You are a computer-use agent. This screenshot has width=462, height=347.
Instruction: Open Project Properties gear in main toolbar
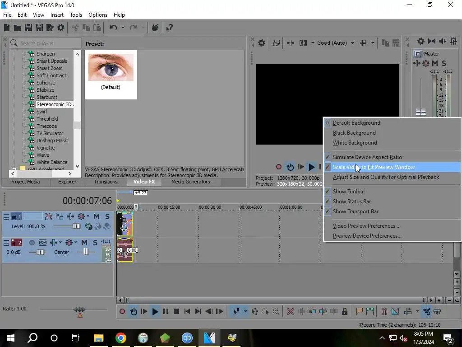click(61, 28)
